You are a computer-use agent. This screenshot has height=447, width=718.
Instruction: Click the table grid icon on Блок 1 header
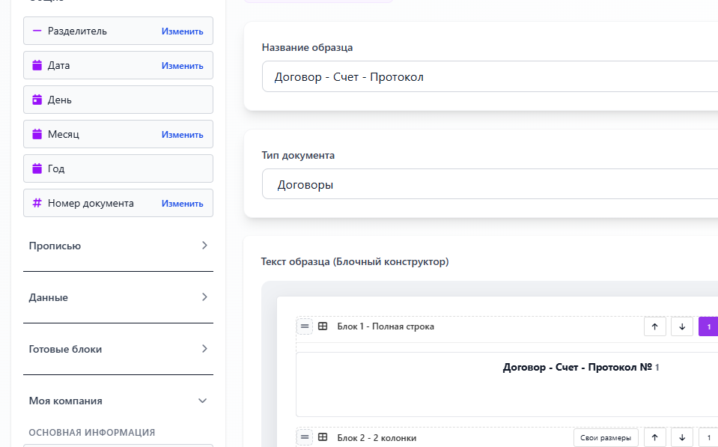(322, 326)
